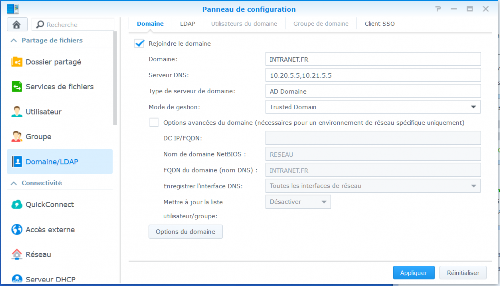Uncheck Rejoindre le domaine checkbox
The image size is (500, 286).
click(139, 44)
